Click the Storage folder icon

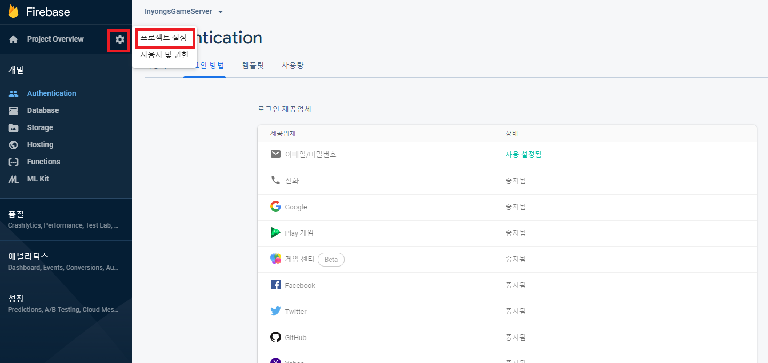(13, 127)
